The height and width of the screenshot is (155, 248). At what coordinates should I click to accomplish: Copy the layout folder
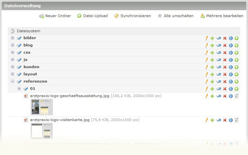point(212,74)
